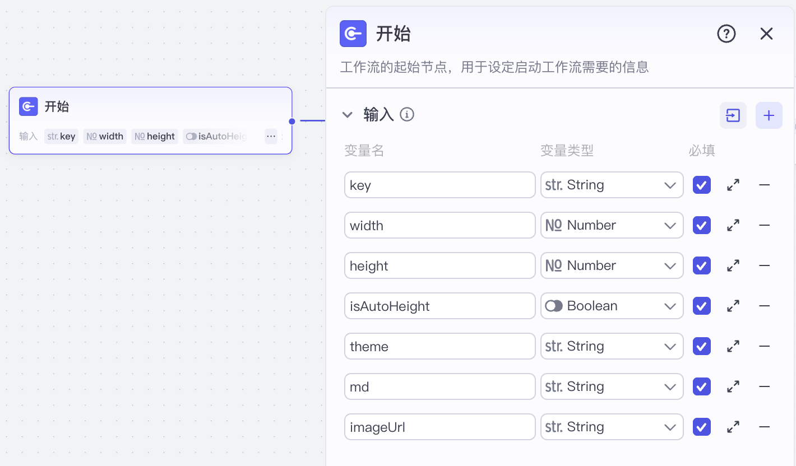Open the String type dropdown for theme
This screenshot has height=466, width=796.
(x=612, y=346)
